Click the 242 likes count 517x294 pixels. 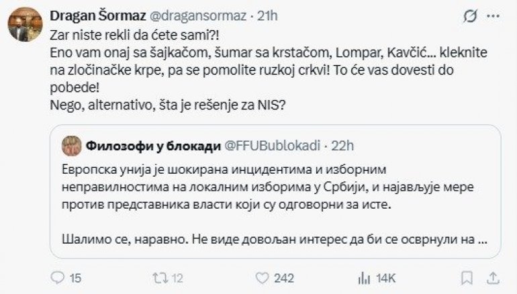point(285,277)
